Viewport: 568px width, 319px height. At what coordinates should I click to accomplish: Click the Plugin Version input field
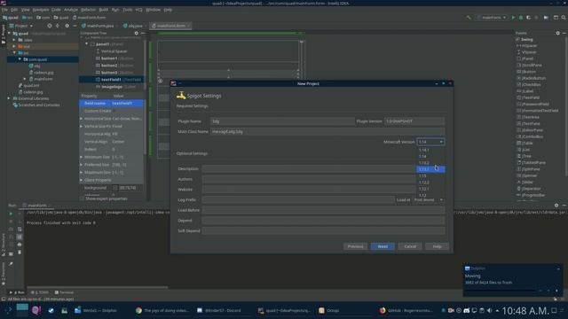[x=414, y=121]
